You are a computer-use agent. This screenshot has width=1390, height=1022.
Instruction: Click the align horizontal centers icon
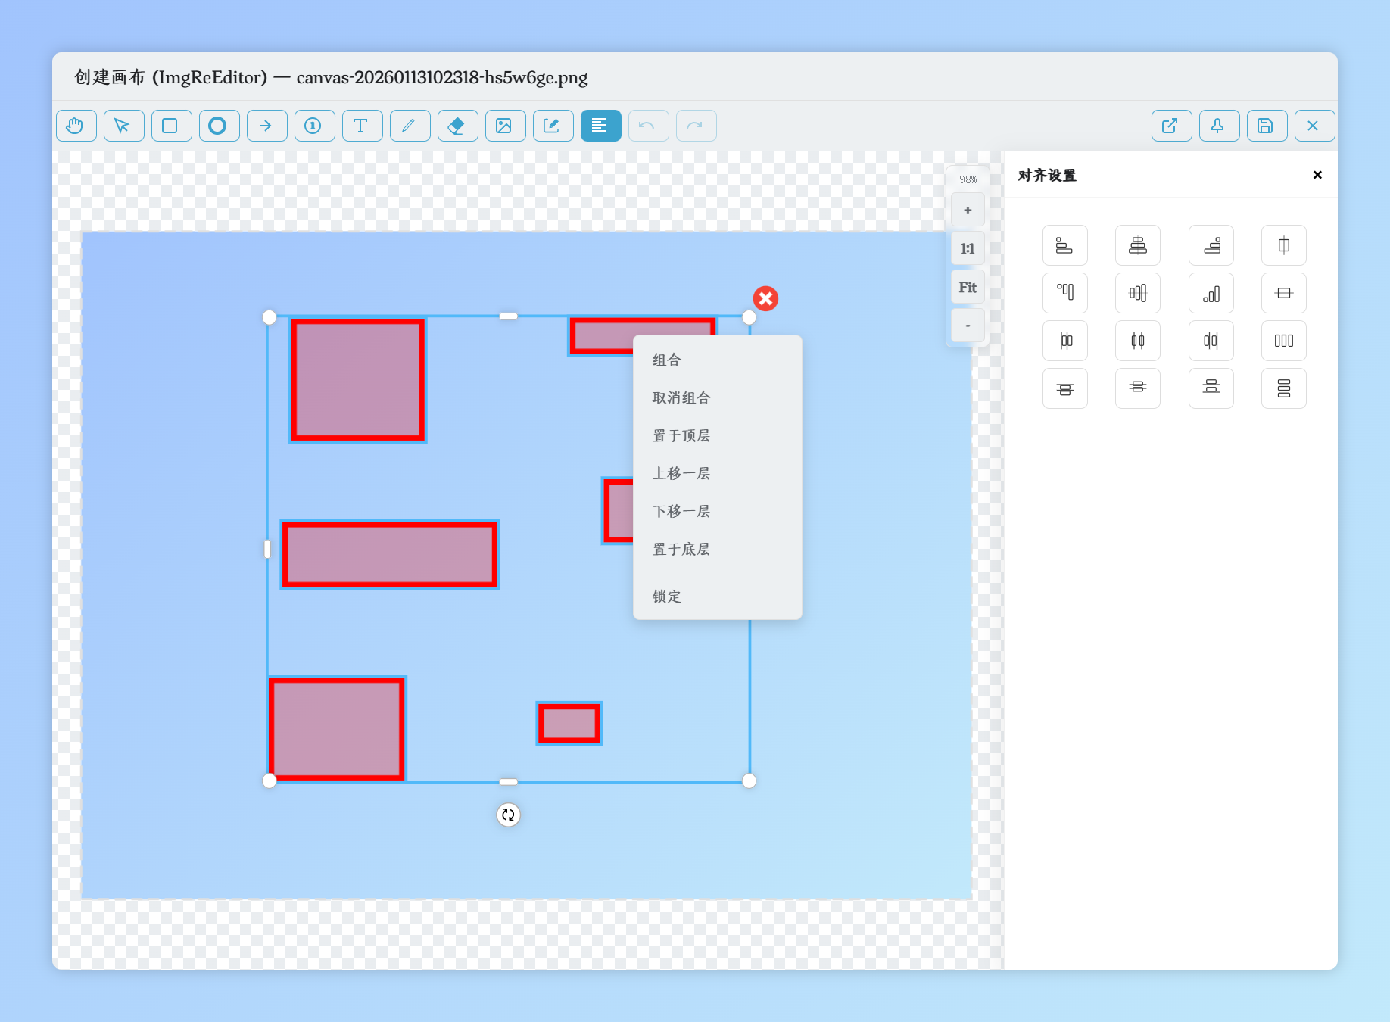click(x=1138, y=245)
